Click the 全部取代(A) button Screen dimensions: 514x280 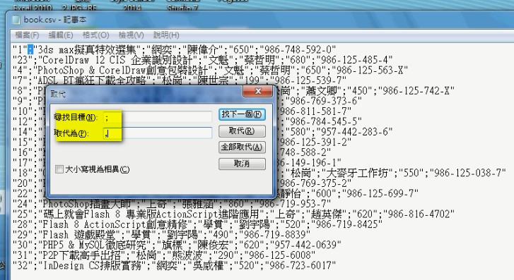242,147
